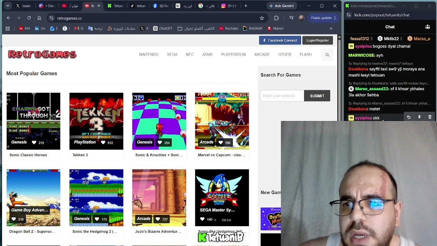The width and height of the screenshot is (437, 246).
Task: Open the PLAYSTATION menu
Action: click(x=234, y=55)
